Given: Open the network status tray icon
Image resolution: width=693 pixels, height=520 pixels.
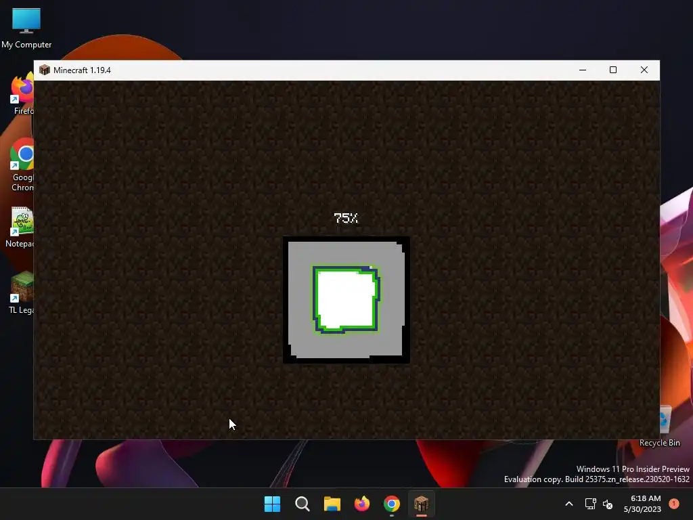Looking at the screenshot, I should coord(590,504).
